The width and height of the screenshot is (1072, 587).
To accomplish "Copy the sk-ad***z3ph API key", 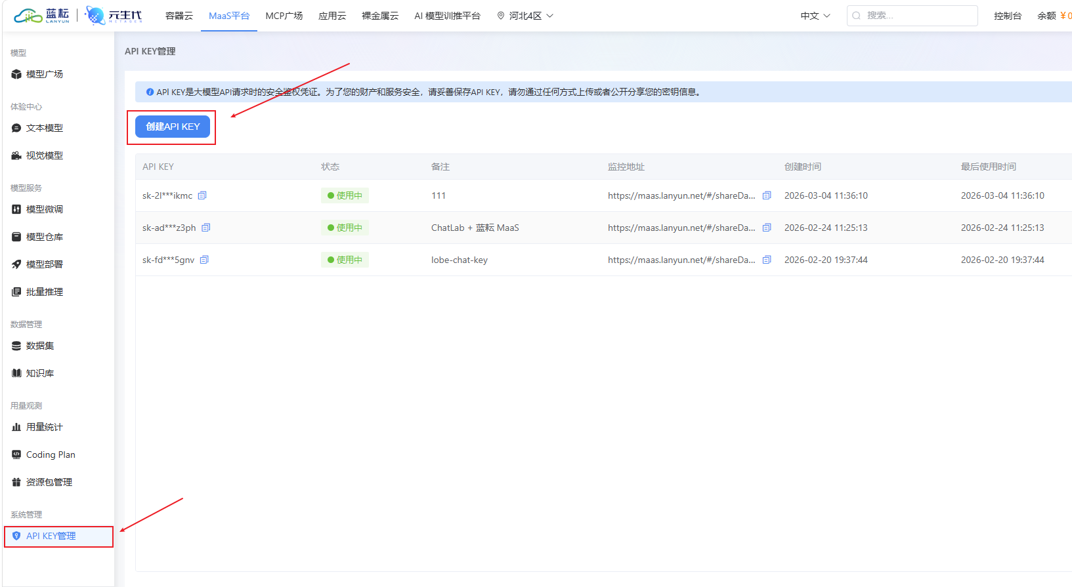I will 205,228.
